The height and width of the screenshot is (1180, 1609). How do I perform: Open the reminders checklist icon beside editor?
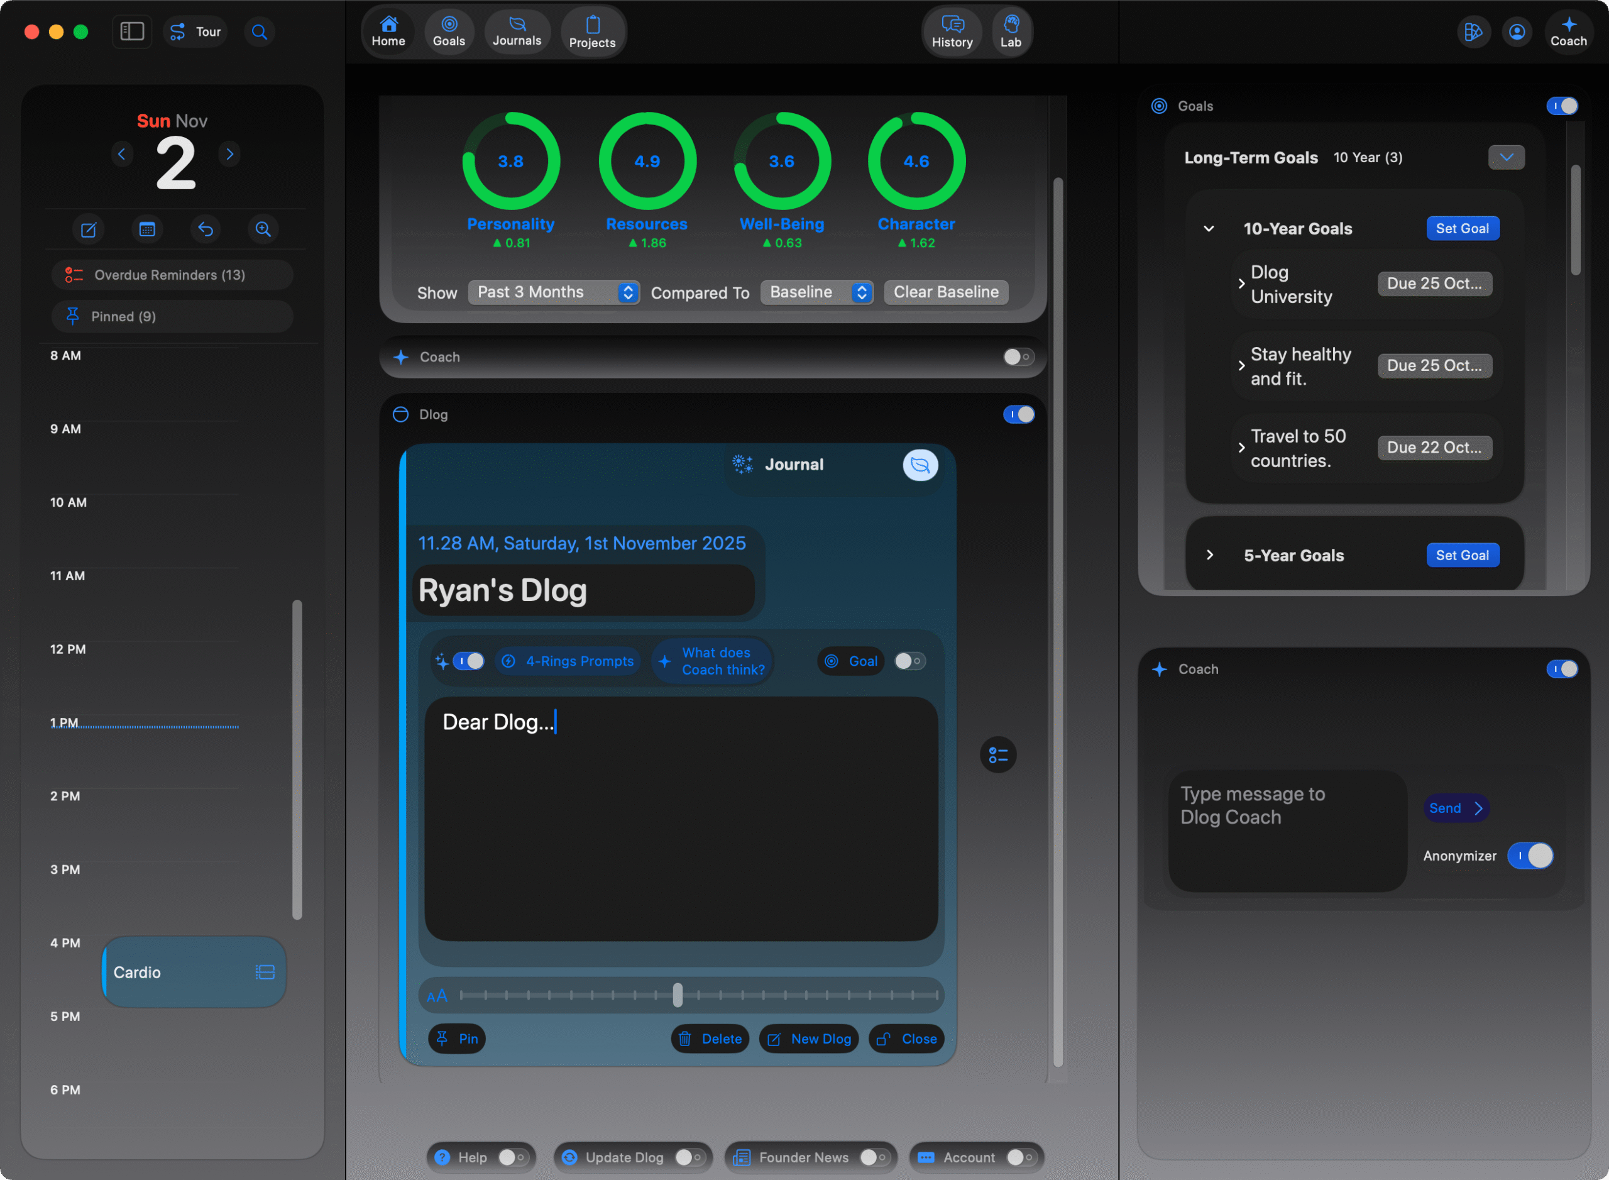tap(997, 754)
